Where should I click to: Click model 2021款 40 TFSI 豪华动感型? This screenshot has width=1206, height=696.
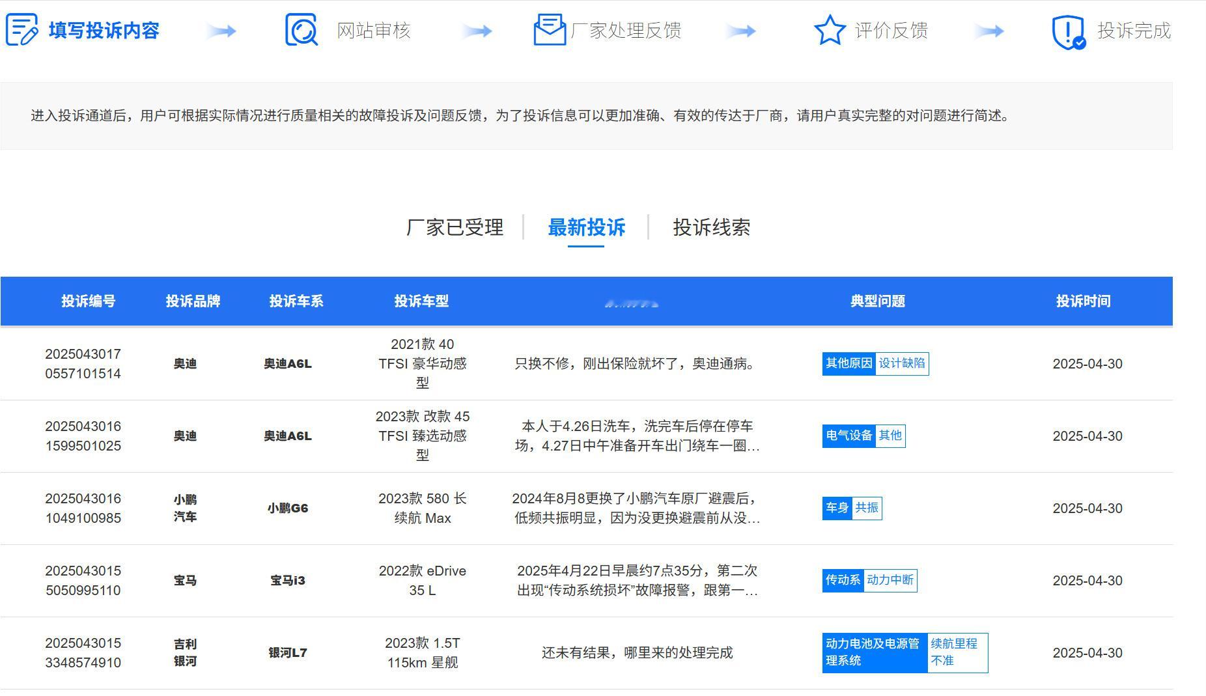click(423, 364)
